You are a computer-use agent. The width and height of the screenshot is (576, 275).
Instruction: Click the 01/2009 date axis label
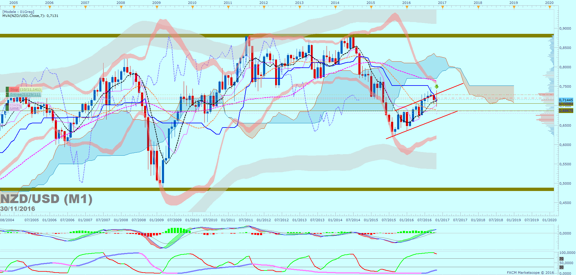[156, 220]
